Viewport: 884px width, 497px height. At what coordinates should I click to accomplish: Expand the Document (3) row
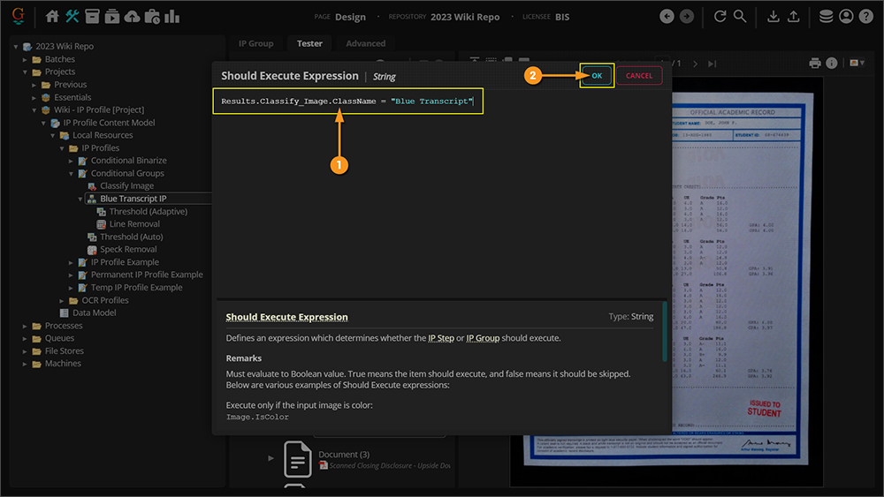point(271,458)
